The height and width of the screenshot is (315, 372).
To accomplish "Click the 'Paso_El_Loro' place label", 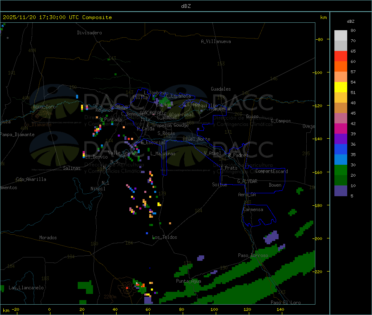I will tap(286, 303).
